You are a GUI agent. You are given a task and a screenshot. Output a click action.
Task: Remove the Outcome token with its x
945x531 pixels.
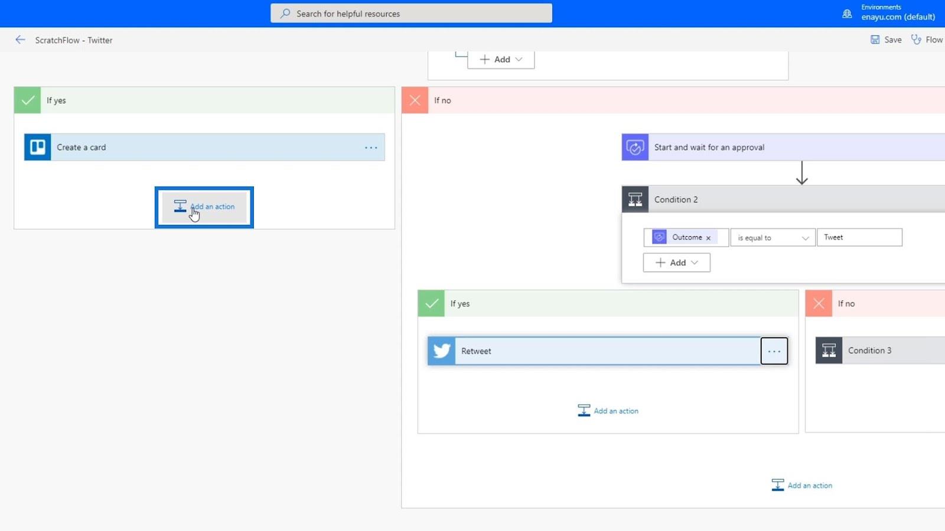coord(708,238)
